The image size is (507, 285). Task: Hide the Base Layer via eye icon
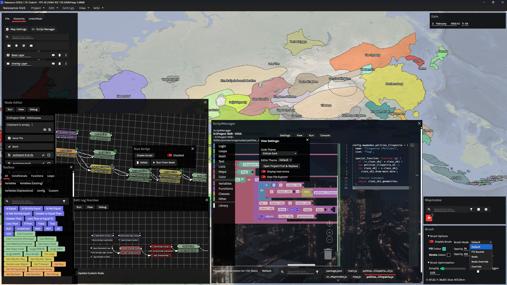pos(53,55)
